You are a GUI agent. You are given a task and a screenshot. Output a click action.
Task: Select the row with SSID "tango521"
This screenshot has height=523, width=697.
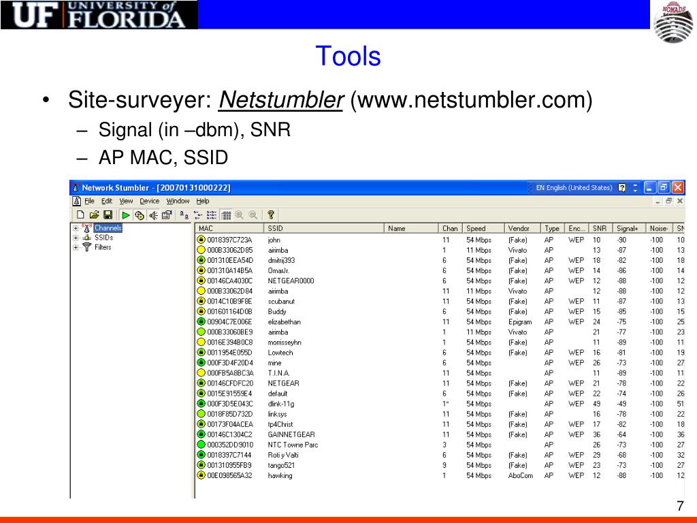[440, 464]
